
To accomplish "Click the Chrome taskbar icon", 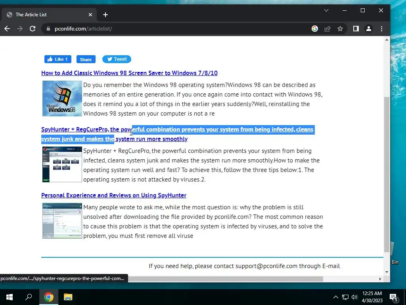I will (x=49, y=297).
